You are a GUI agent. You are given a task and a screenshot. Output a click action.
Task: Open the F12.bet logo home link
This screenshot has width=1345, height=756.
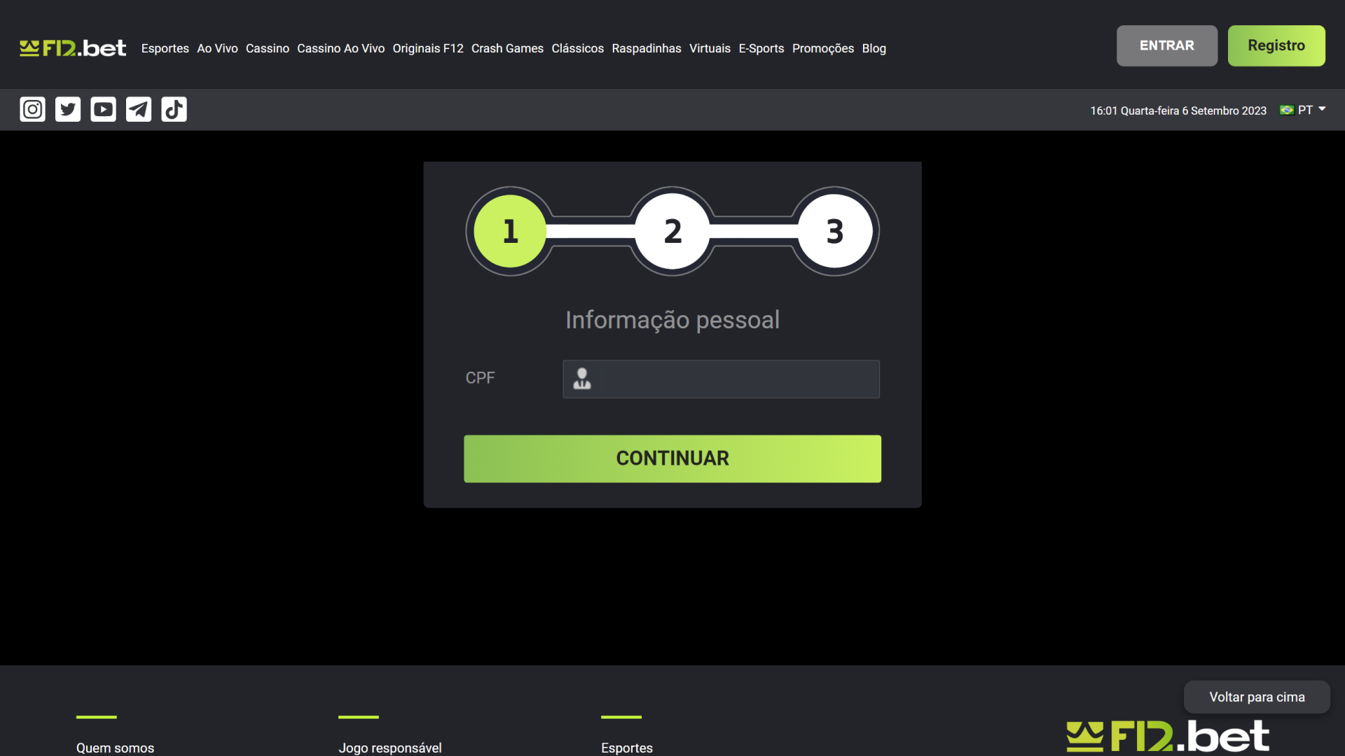pos(73,48)
